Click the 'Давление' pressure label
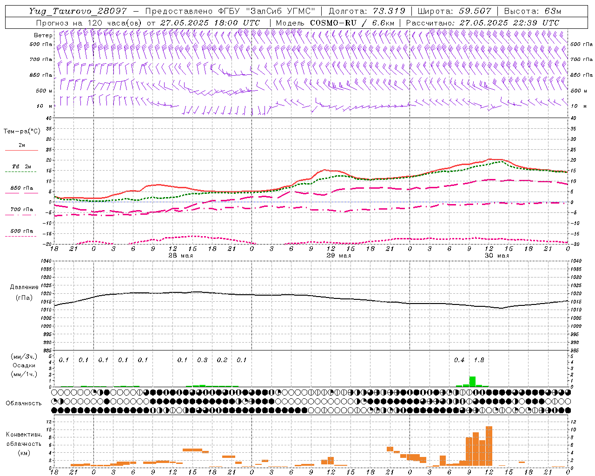 pos(24,287)
